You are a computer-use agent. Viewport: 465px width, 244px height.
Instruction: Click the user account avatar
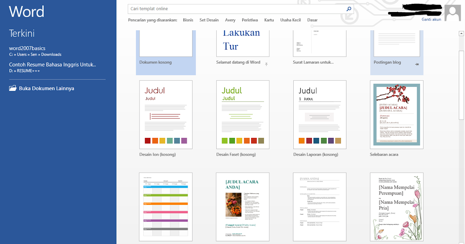click(453, 14)
